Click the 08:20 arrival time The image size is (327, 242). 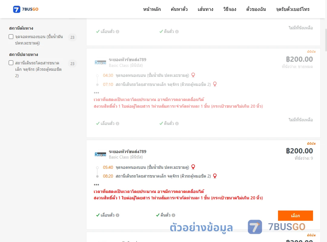pos(108,176)
